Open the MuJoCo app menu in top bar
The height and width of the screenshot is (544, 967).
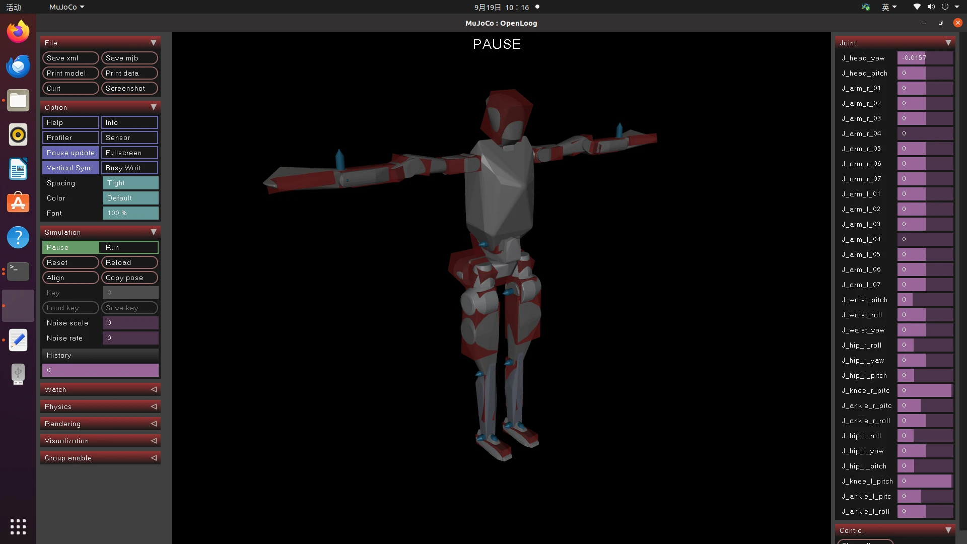(66, 7)
